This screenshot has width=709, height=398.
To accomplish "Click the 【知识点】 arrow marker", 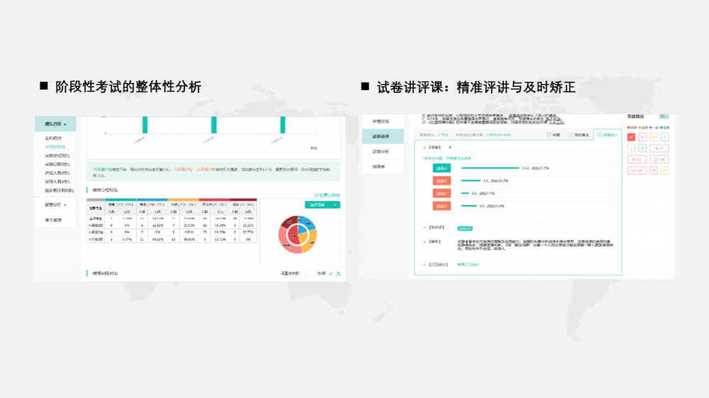I will (424, 227).
